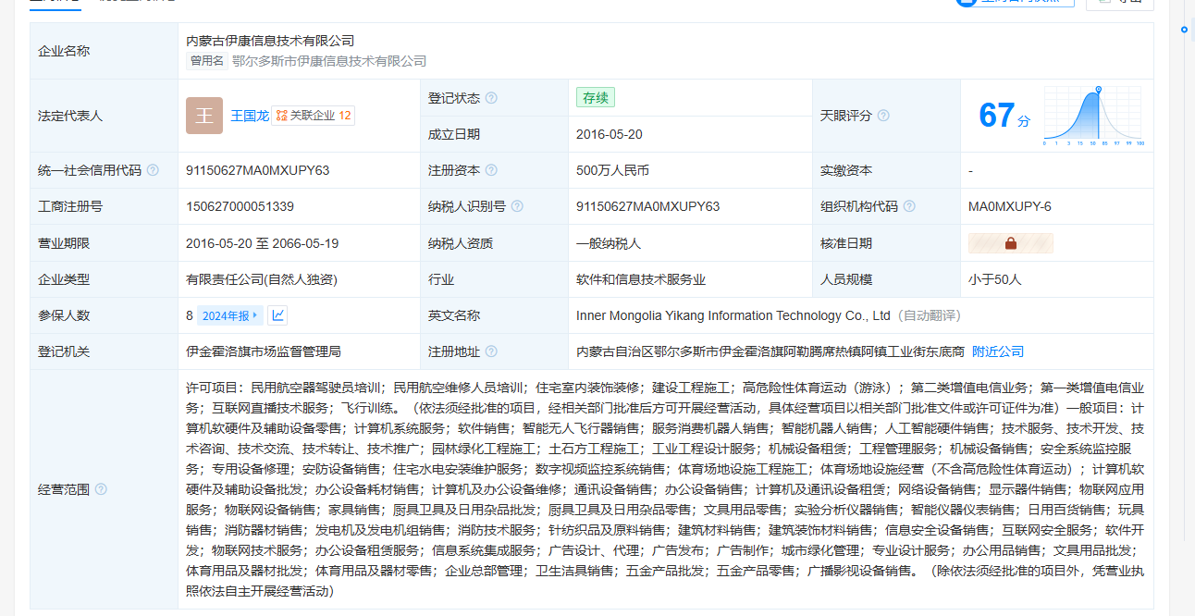Open 关联企业 12 related companies

(x=314, y=116)
